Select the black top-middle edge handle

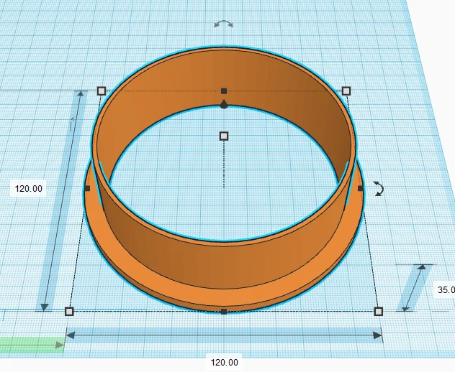(224, 91)
